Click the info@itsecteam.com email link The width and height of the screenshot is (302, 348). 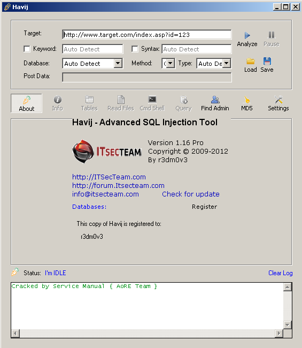pos(105,194)
